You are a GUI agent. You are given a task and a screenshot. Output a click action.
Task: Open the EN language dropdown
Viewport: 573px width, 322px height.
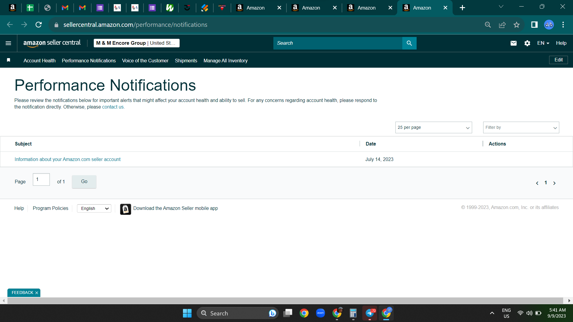pos(543,43)
